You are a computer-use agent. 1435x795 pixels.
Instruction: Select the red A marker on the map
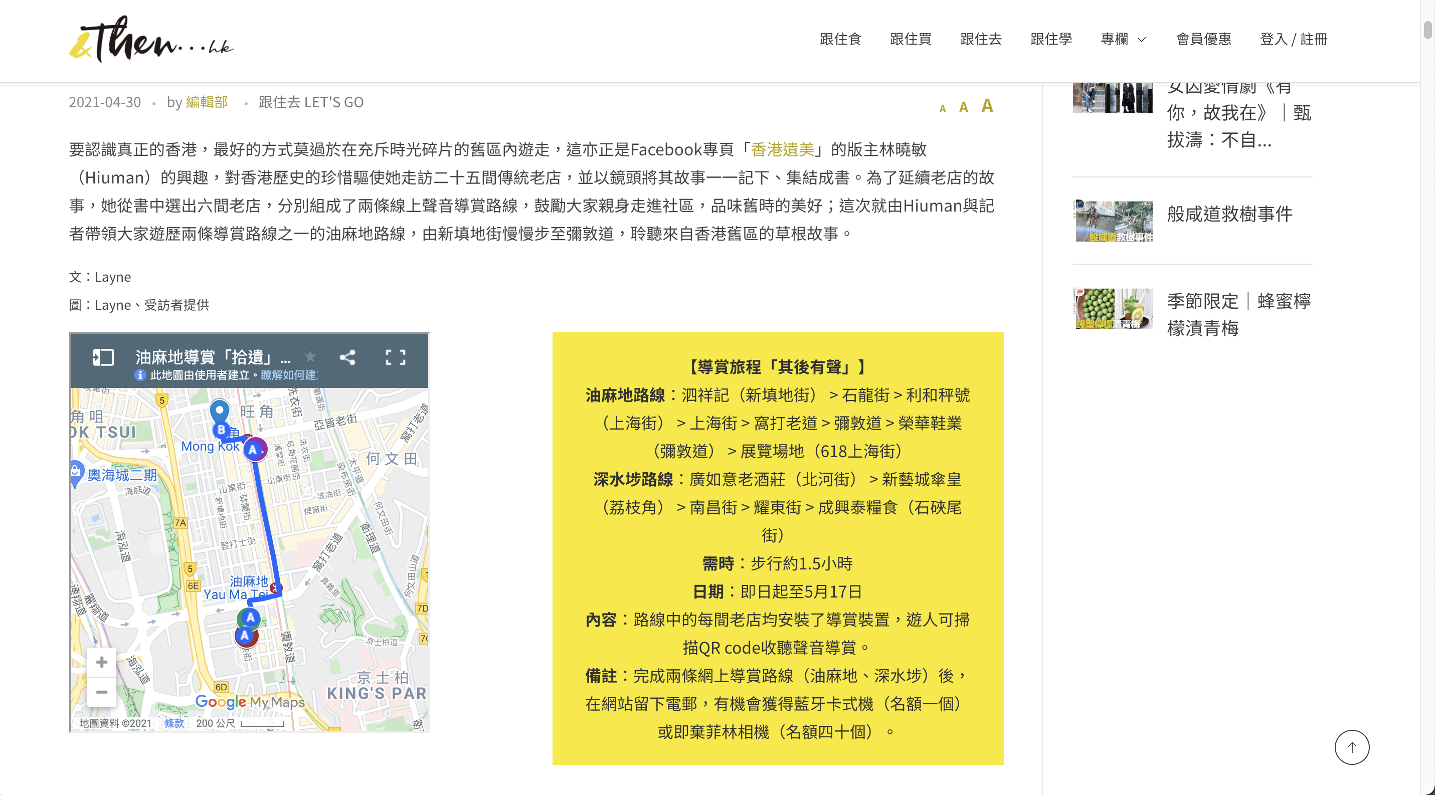pyautogui.click(x=245, y=636)
